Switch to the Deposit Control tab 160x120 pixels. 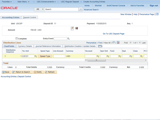(x=29, y=17)
